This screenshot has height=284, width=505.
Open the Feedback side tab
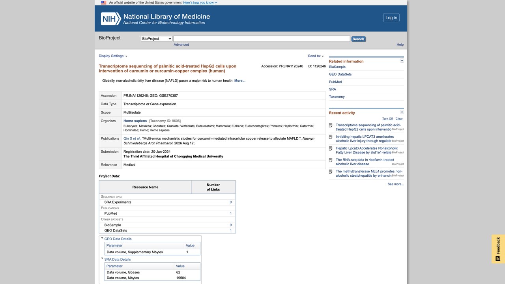[x=498, y=249]
